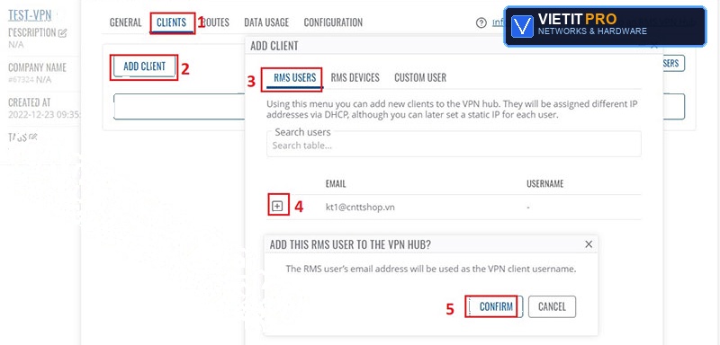
Task: Go to the Configuration tab
Action: (x=333, y=22)
